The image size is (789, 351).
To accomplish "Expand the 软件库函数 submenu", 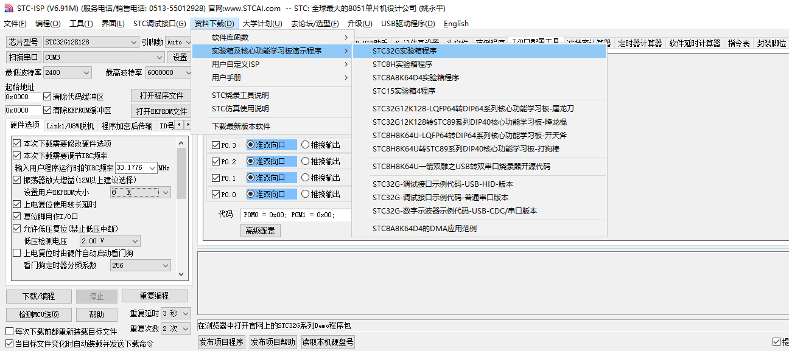I will 272,38.
